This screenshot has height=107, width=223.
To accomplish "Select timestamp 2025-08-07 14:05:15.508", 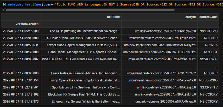I will (x=21, y=31).
